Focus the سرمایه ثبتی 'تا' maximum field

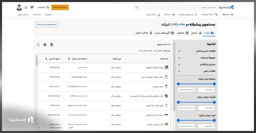[186, 90]
